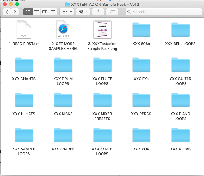Click the 'XXX 808s' name label
The width and height of the screenshot is (204, 176).
[141, 44]
